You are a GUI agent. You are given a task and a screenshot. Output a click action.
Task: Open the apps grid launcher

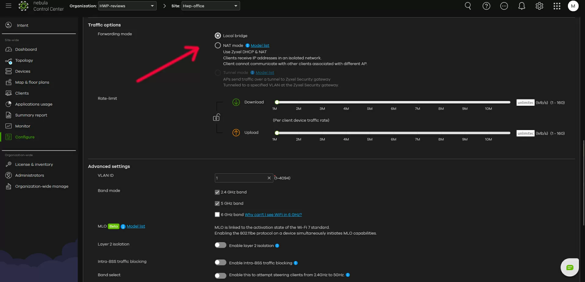pos(557,6)
